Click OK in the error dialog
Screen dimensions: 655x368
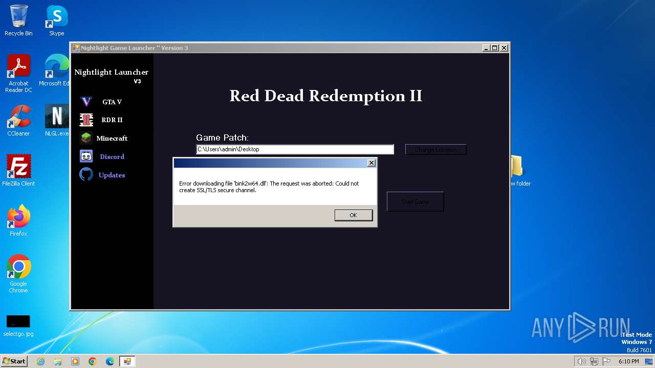pos(354,215)
